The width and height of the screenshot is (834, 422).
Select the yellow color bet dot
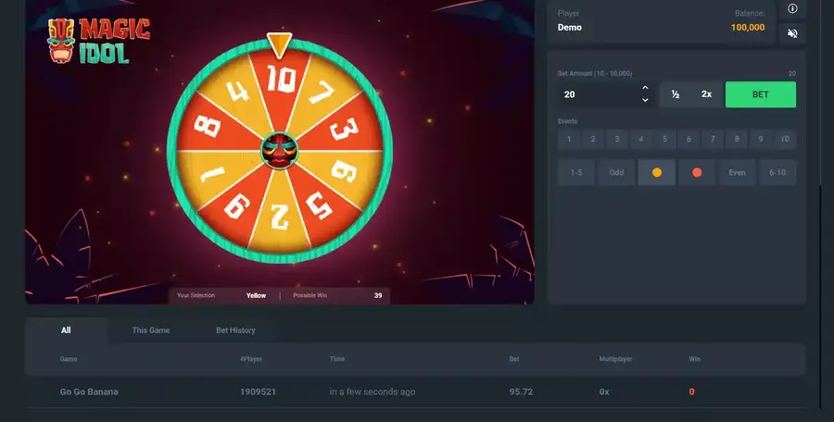pos(657,172)
